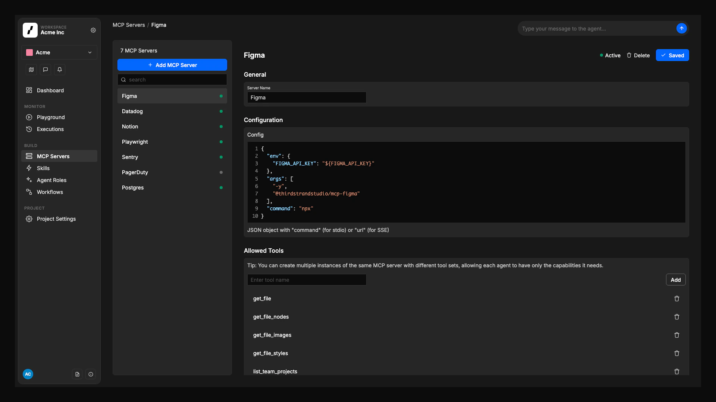Image resolution: width=716 pixels, height=402 pixels.
Task: Click the Figma breadcrumb text
Action: coord(159,25)
